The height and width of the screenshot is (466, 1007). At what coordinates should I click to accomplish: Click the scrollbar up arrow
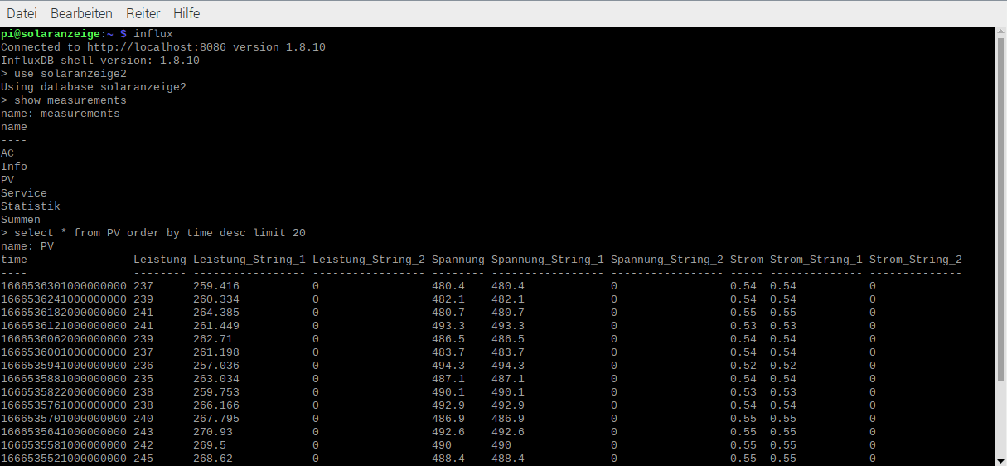pyautogui.click(x=1000, y=32)
